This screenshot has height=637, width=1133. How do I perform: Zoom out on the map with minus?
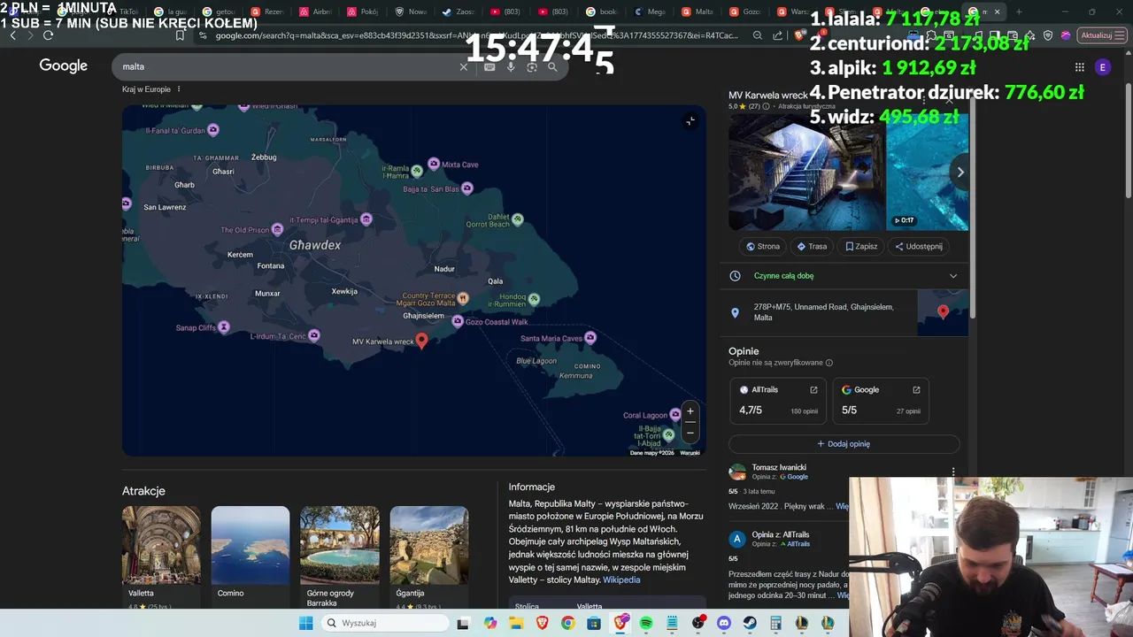pos(690,433)
